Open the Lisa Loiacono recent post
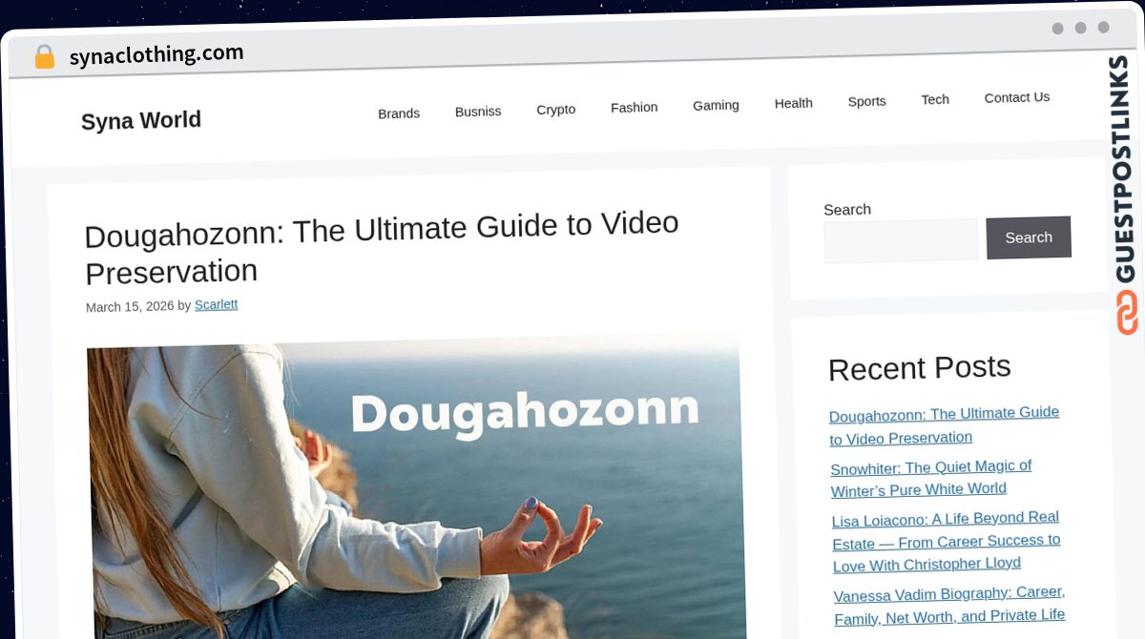This screenshot has width=1145, height=639. coord(947,542)
